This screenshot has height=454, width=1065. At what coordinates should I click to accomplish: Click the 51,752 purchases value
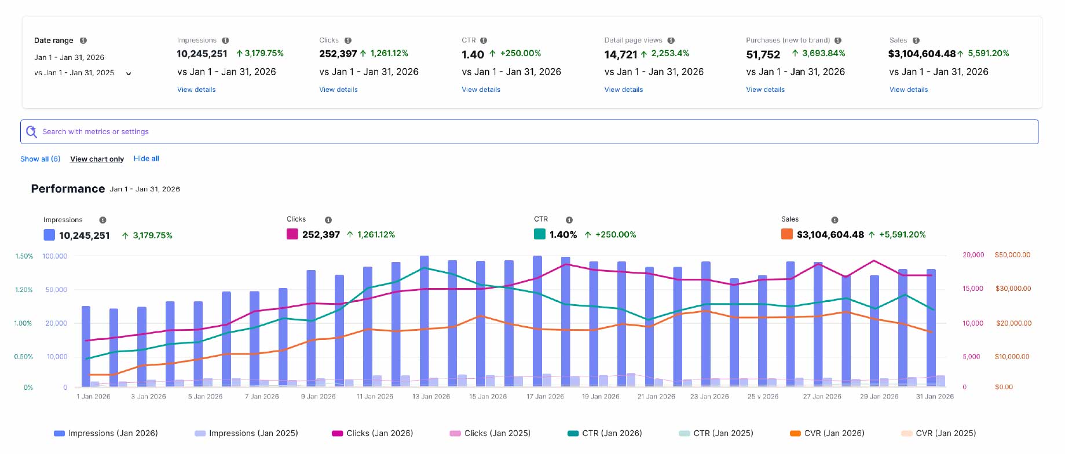[x=763, y=55]
